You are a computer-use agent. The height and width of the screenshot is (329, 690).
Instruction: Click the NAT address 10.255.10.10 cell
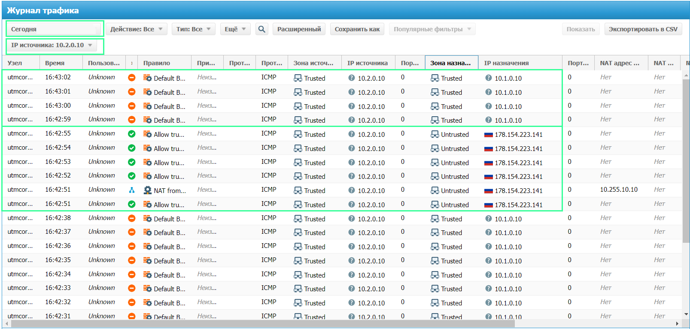click(x=619, y=190)
